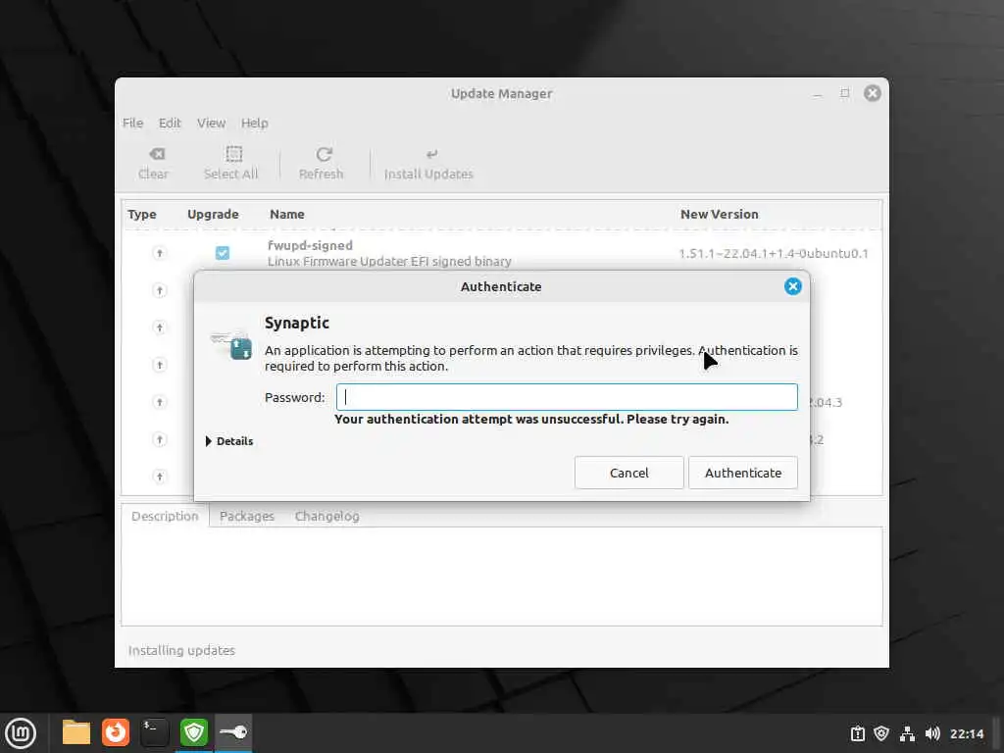Open the Terminal from the taskbar
This screenshot has height=753, width=1004.
pos(154,733)
